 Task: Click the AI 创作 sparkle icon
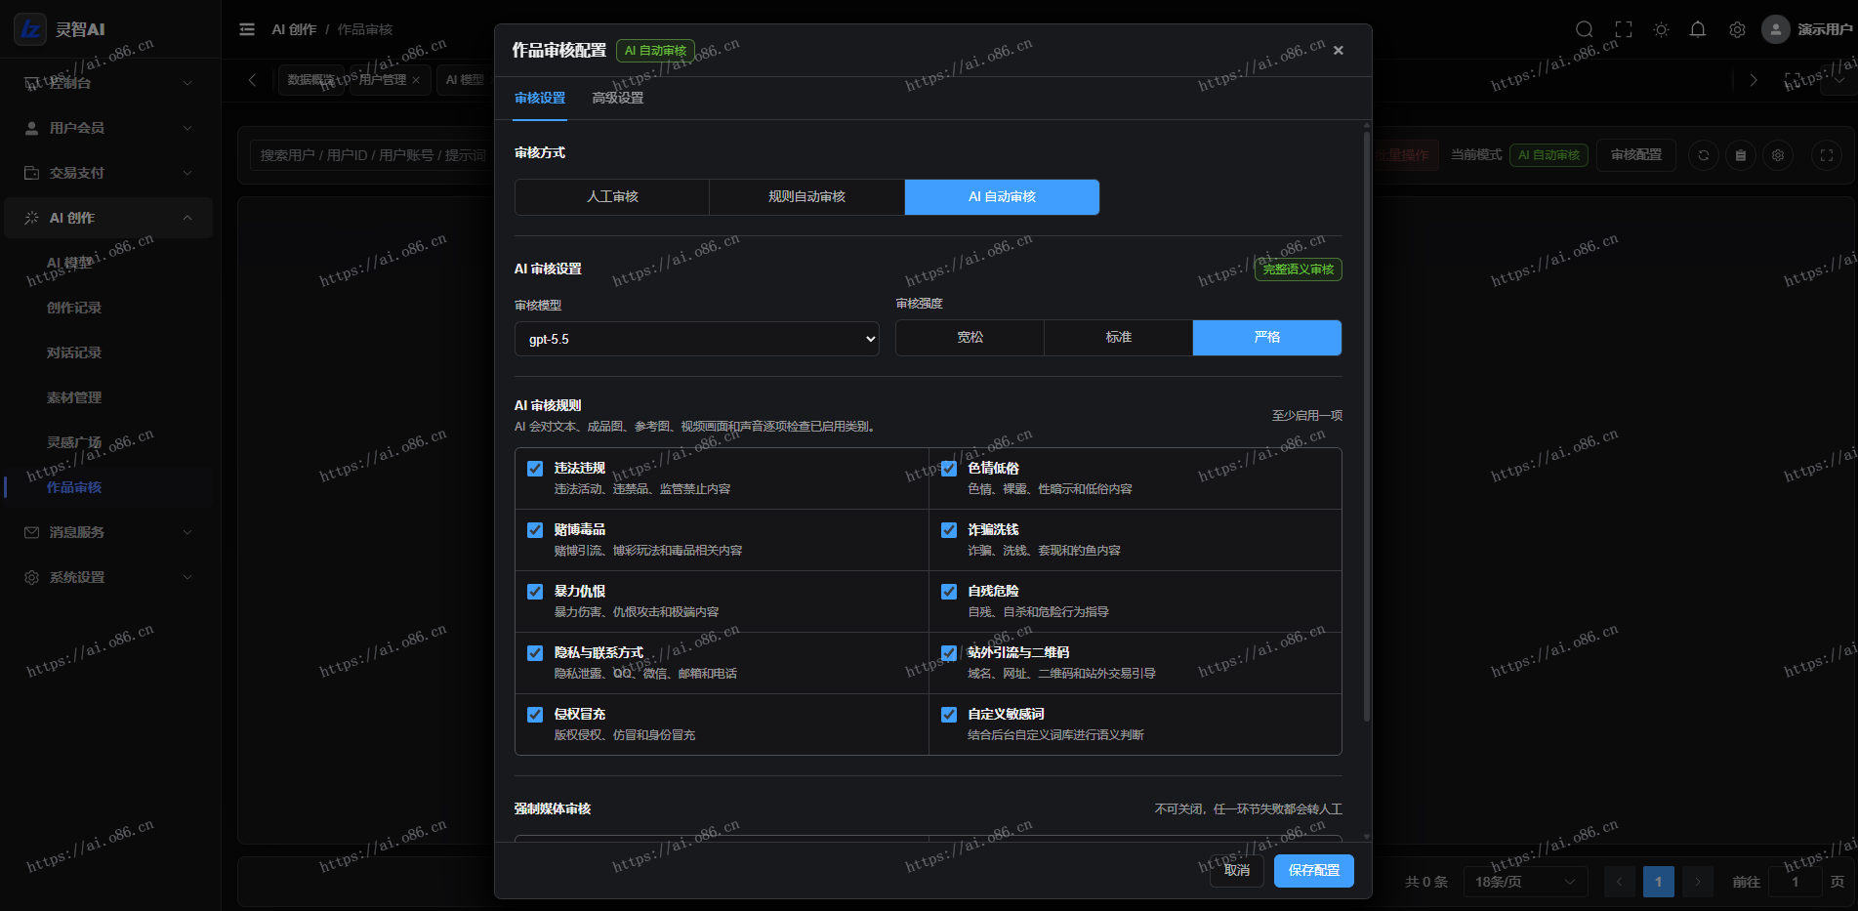point(31,218)
